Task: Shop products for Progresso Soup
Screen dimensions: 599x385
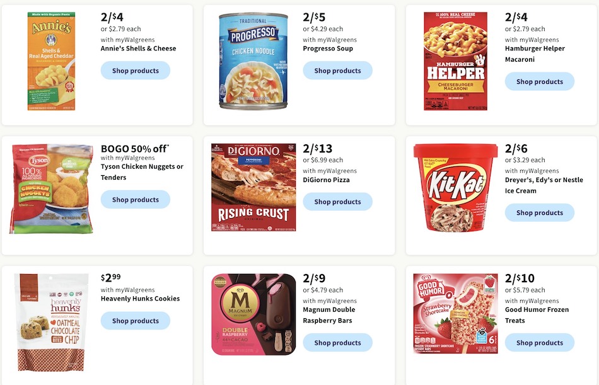Action: coord(337,71)
